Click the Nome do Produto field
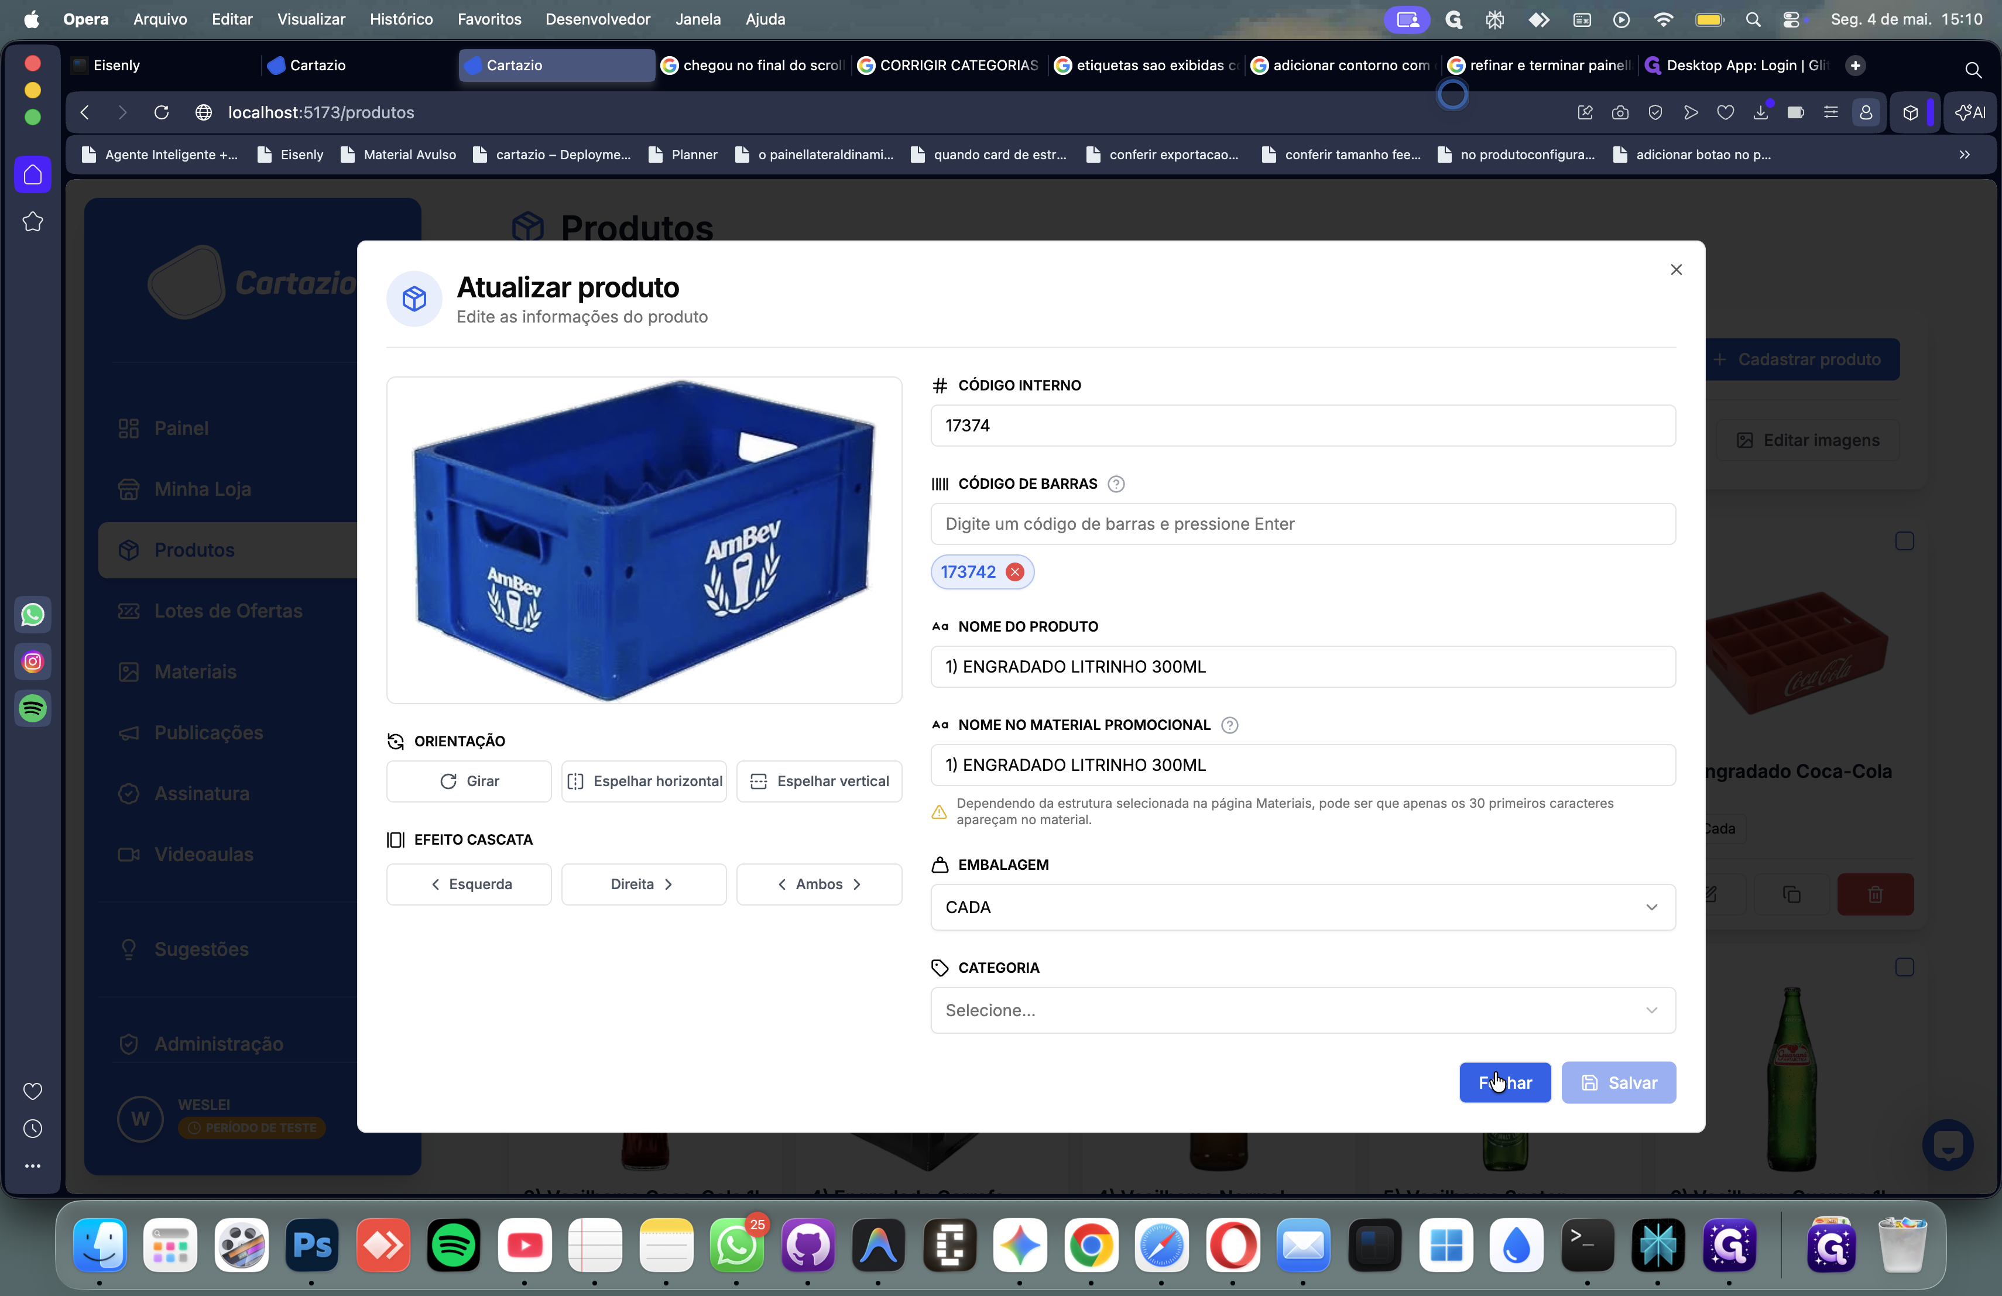 click(1302, 667)
